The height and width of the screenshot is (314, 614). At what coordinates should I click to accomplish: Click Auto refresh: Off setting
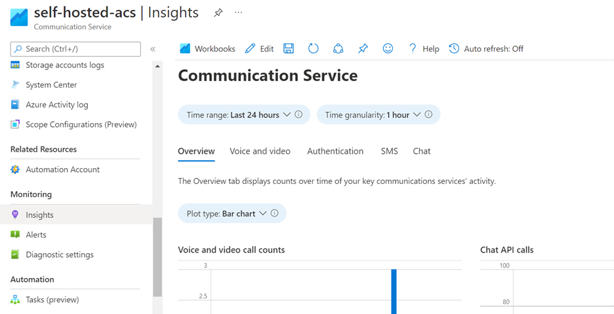(486, 49)
